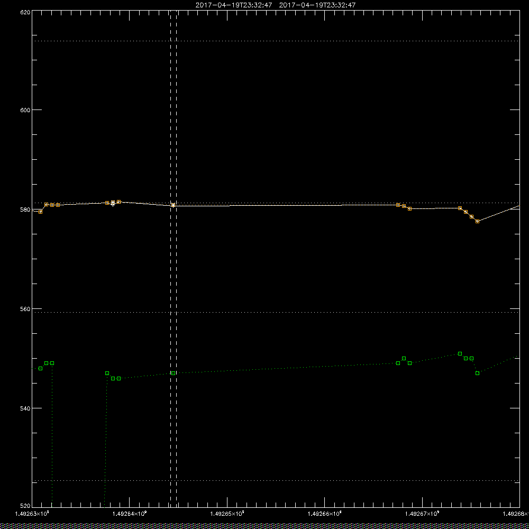The height and width of the screenshot is (529, 529).
Task: Select the 620 y-axis label
Action: (25, 12)
